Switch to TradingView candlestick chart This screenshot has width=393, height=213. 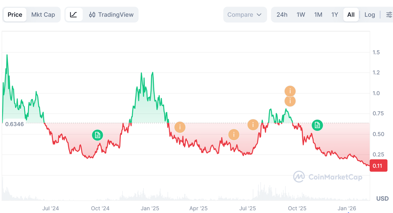[x=111, y=15]
